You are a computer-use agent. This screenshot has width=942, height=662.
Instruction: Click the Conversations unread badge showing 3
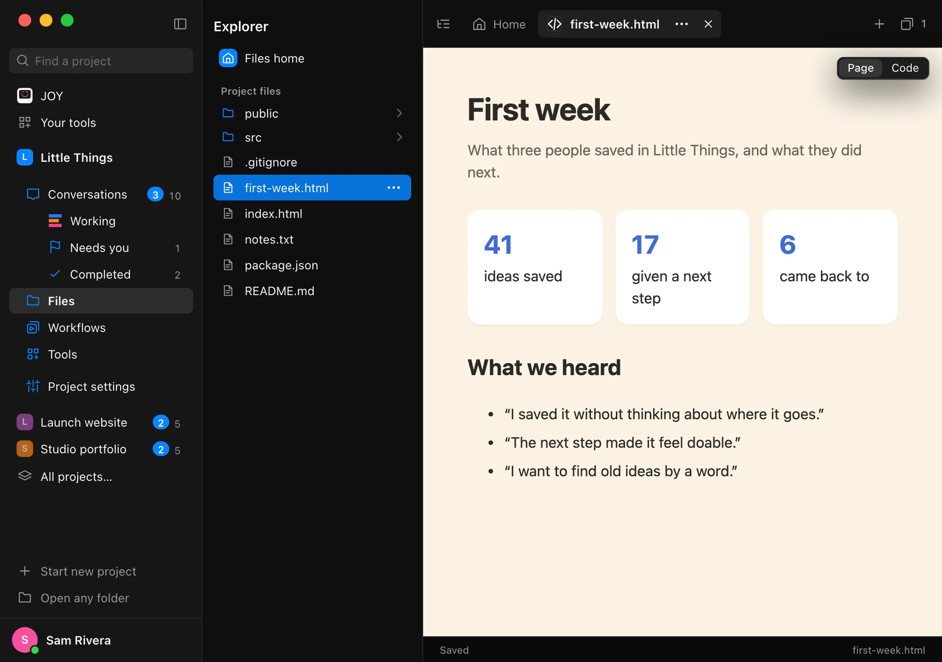155,194
